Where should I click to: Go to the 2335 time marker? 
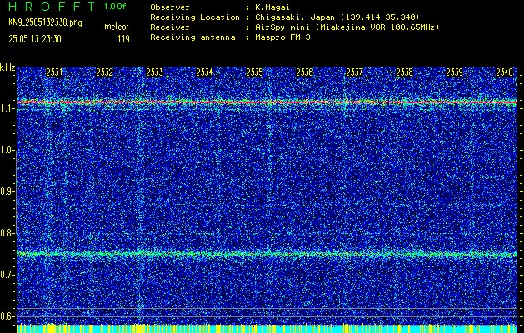click(x=254, y=72)
